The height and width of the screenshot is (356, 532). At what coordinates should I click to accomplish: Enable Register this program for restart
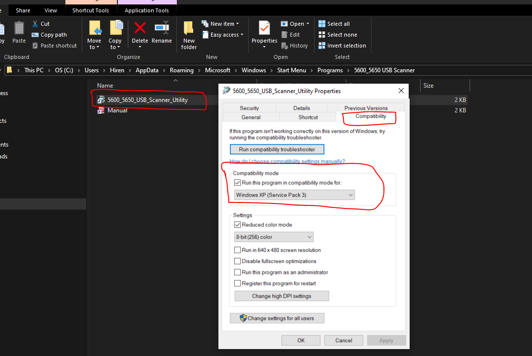point(237,283)
